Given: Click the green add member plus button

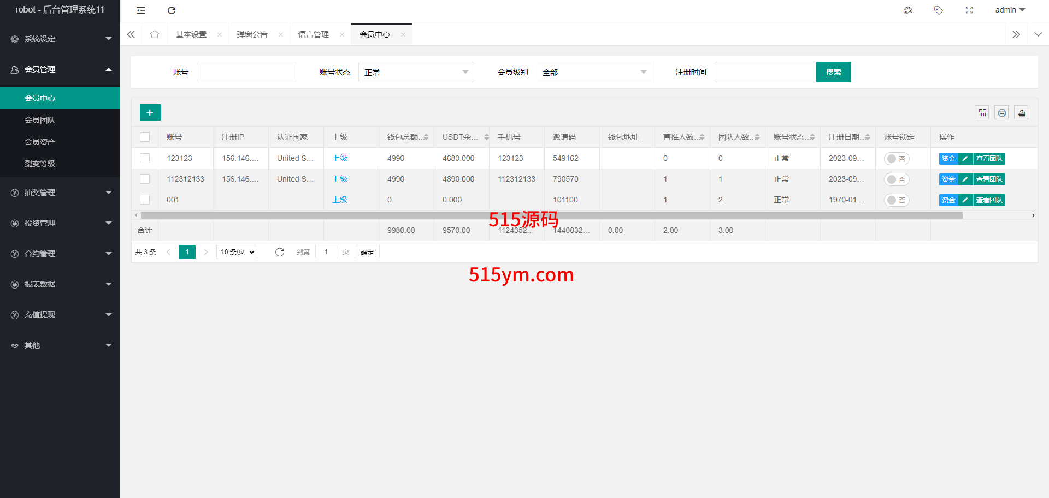Looking at the screenshot, I should [x=150, y=112].
